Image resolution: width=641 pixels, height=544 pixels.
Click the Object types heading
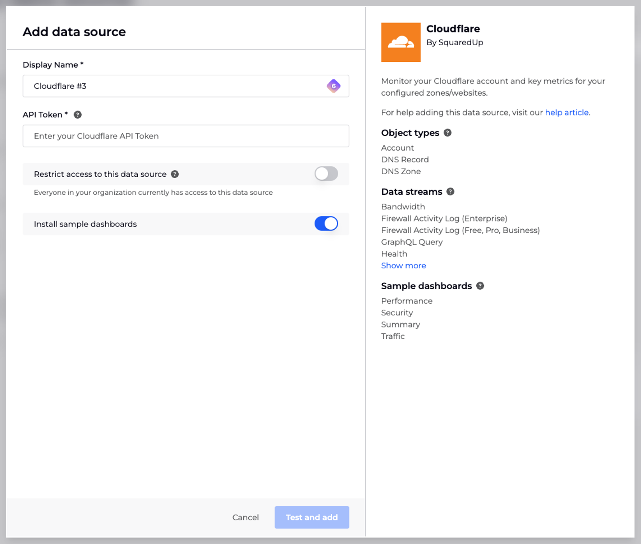click(x=410, y=133)
